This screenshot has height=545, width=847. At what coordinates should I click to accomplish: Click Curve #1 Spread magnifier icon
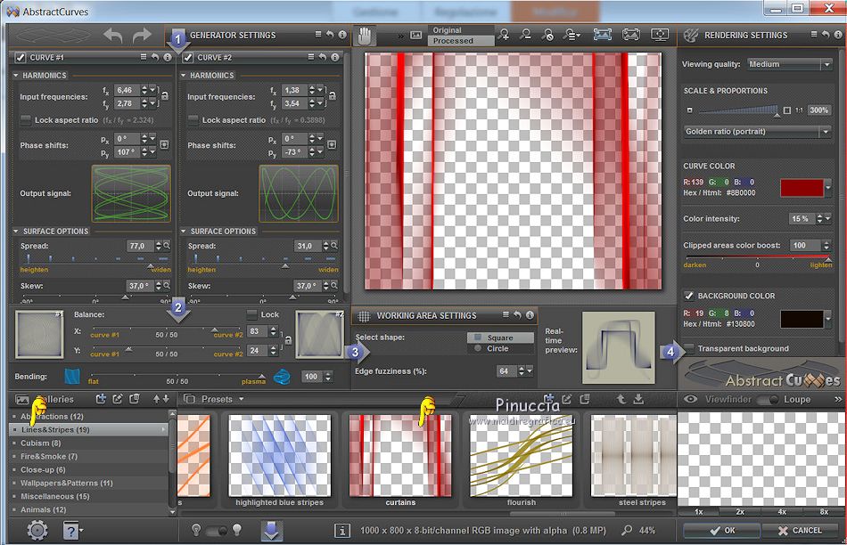167,246
